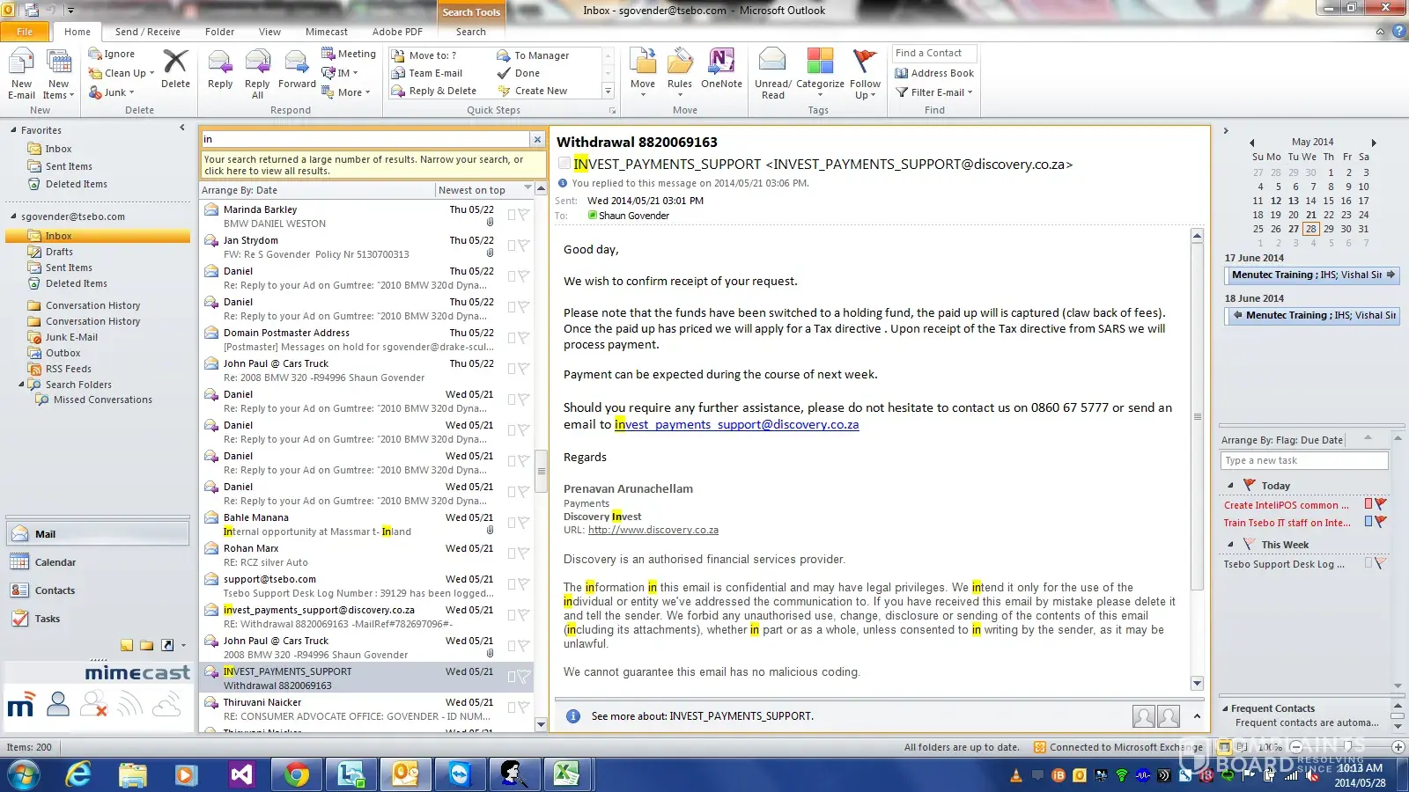Tick checkbox for 'Create InteliPOS common' task
This screenshot has height=792, width=1409.
coord(1368,504)
